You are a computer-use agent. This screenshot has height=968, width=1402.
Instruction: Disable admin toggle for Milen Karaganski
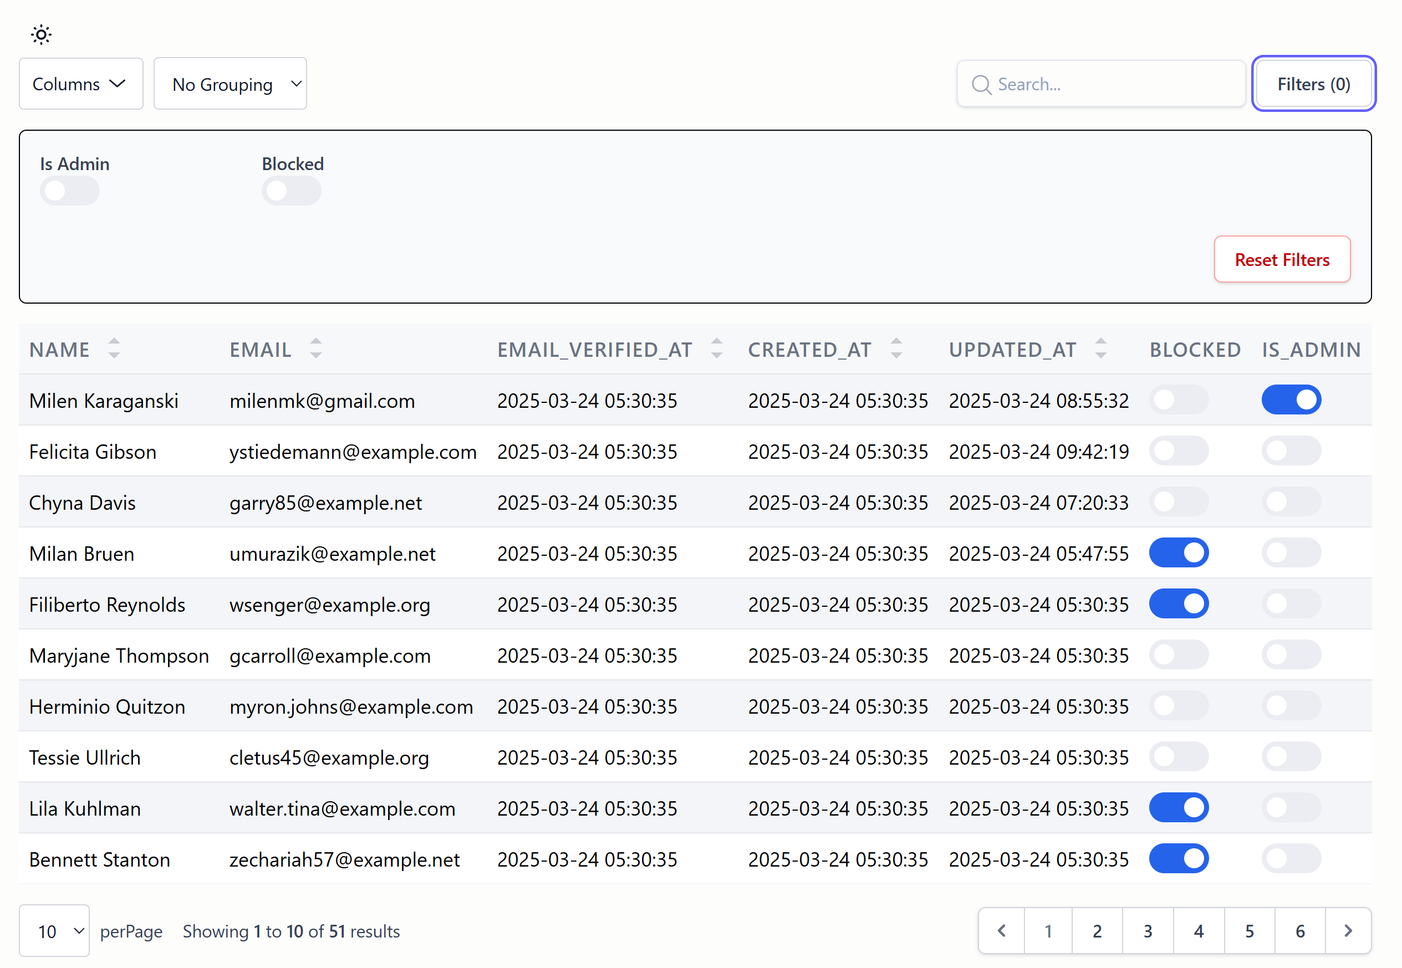click(1291, 400)
